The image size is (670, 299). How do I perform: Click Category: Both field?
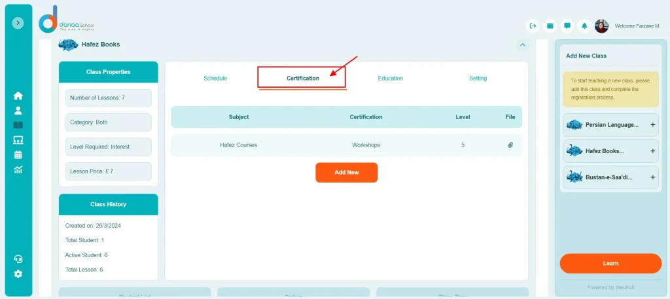pos(108,122)
